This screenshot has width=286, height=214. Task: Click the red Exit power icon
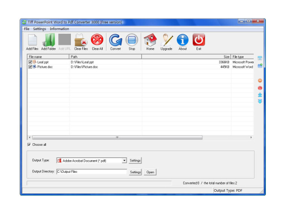coord(199,40)
